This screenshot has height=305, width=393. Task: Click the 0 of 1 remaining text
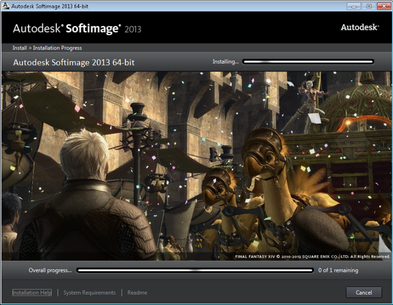[x=338, y=271]
